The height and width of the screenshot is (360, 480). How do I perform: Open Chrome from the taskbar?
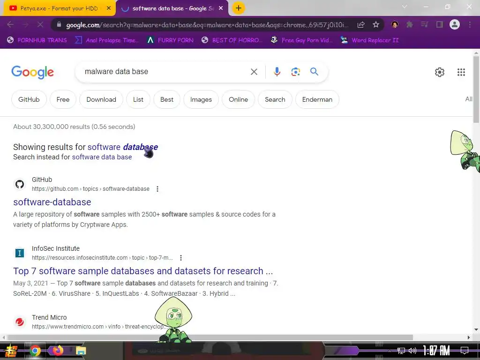click(35, 351)
